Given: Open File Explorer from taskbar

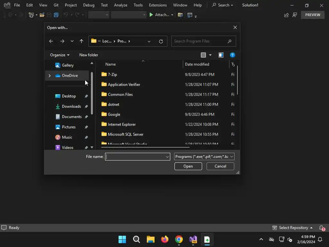Looking at the screenshot, I should (150, 239).
